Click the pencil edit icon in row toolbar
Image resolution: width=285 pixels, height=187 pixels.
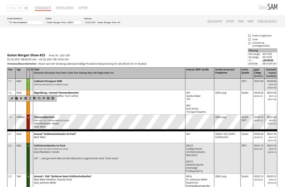point(12,98)
